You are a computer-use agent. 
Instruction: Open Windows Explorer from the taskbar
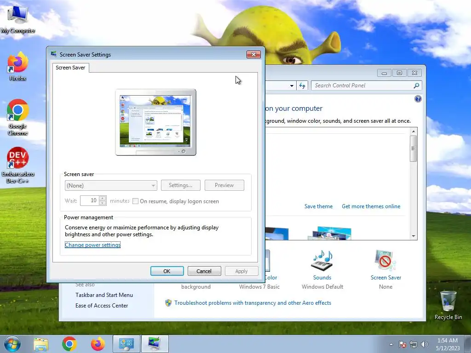(x=41, y=344)
